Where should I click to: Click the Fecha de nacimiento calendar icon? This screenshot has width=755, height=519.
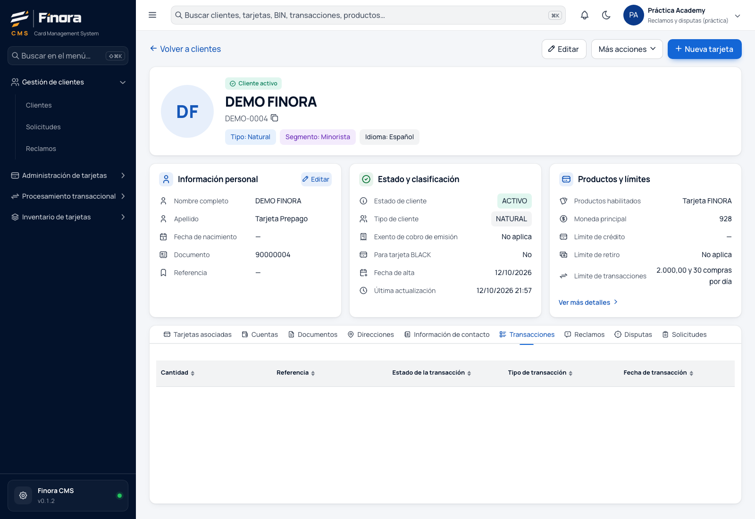click(x=163, y=237)
